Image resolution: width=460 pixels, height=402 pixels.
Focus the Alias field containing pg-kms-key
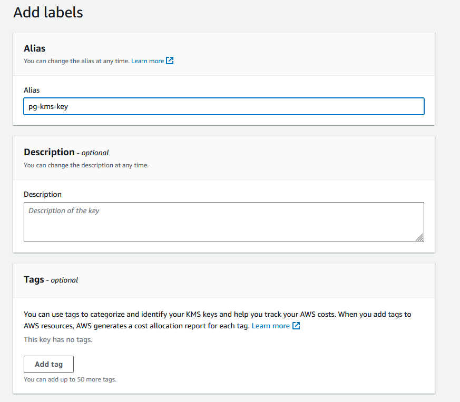click(x=224, y=106)
